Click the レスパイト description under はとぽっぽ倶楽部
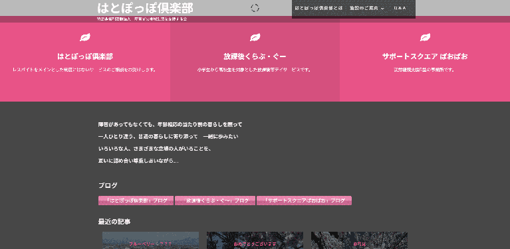The height and width of the screenshot is (249, 510). coord(85,70)
